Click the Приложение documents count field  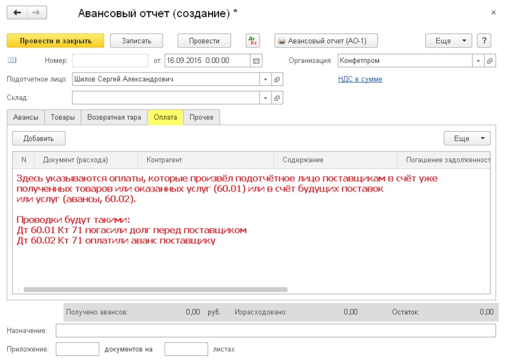[x=77, y=349]
